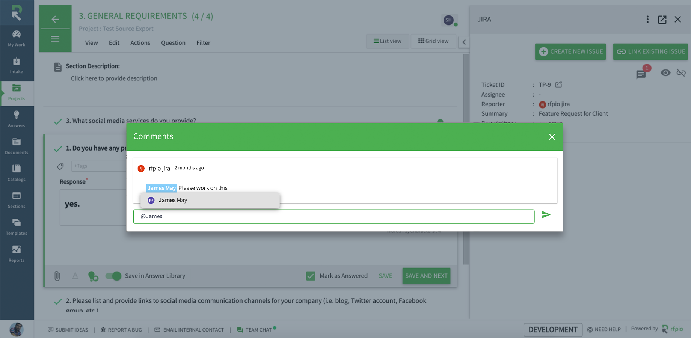This screenshot has width=691, height=338.
Task: Open the JIRA panel more options menu
Action: click(x=647, y=20)
